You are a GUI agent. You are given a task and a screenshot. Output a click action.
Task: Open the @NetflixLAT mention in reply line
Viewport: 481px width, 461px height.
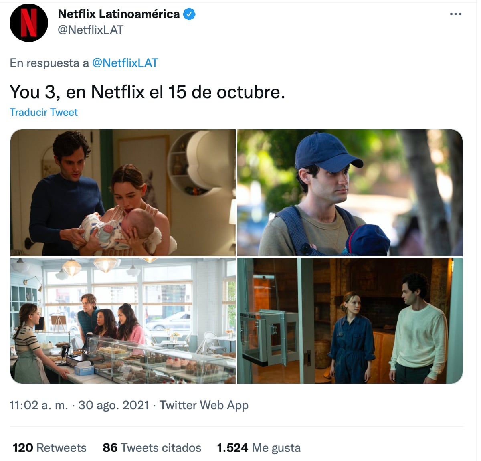125,63
